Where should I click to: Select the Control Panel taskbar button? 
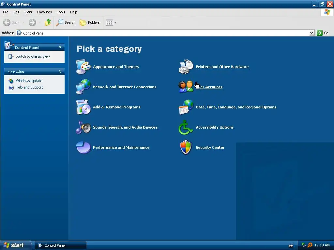coord(61,245)
